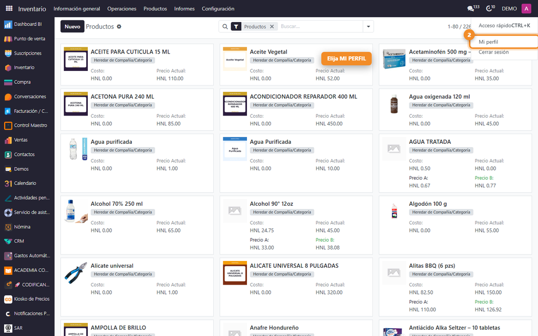Open the user avatar A menu
The height and width of the screenshot is (336, 538).
point(526,8)
